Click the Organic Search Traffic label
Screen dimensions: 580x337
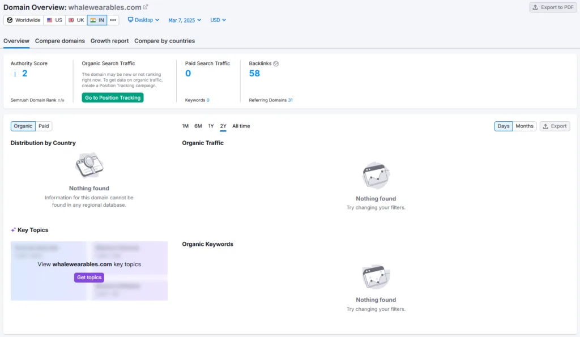tap(108, 63)
